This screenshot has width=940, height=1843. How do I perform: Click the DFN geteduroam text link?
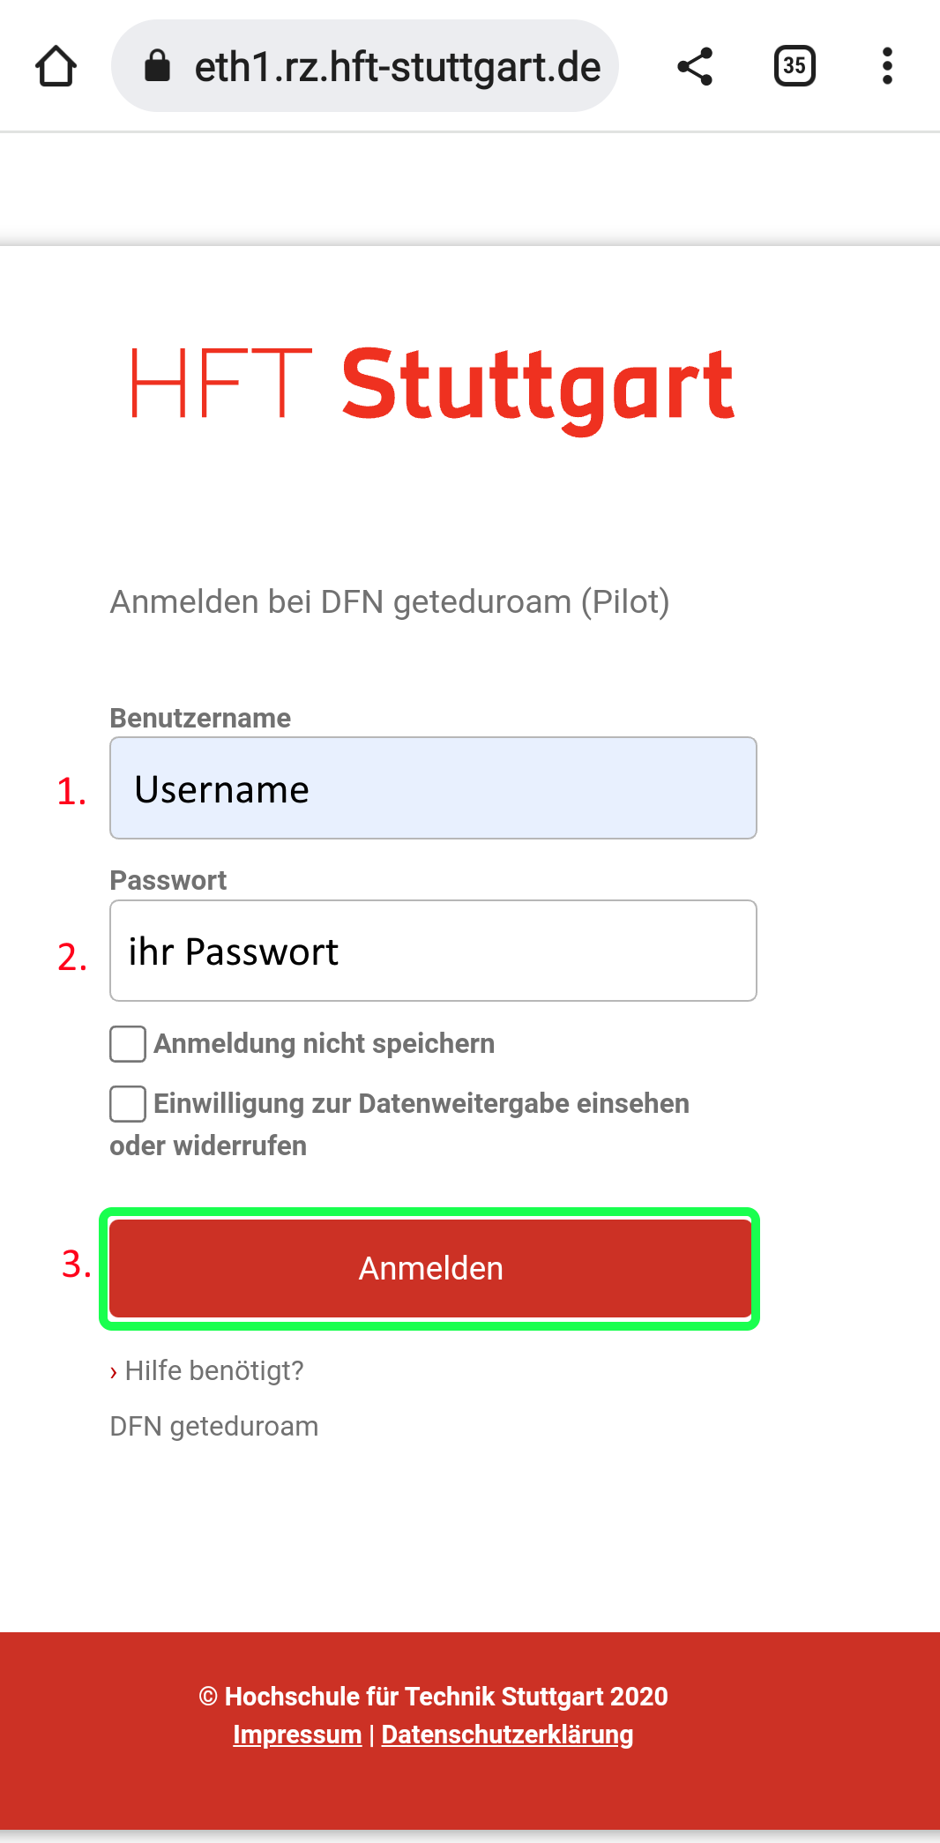tap(214, 1427)
